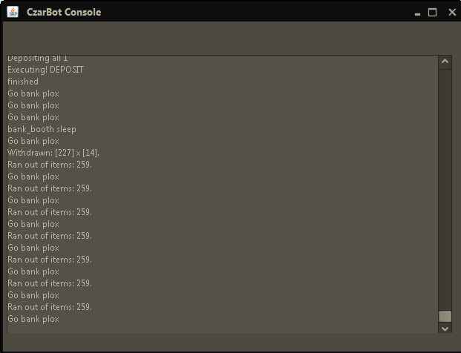
Task: Click the Java coffee cup icon in title bar
Action: (13, 12)
